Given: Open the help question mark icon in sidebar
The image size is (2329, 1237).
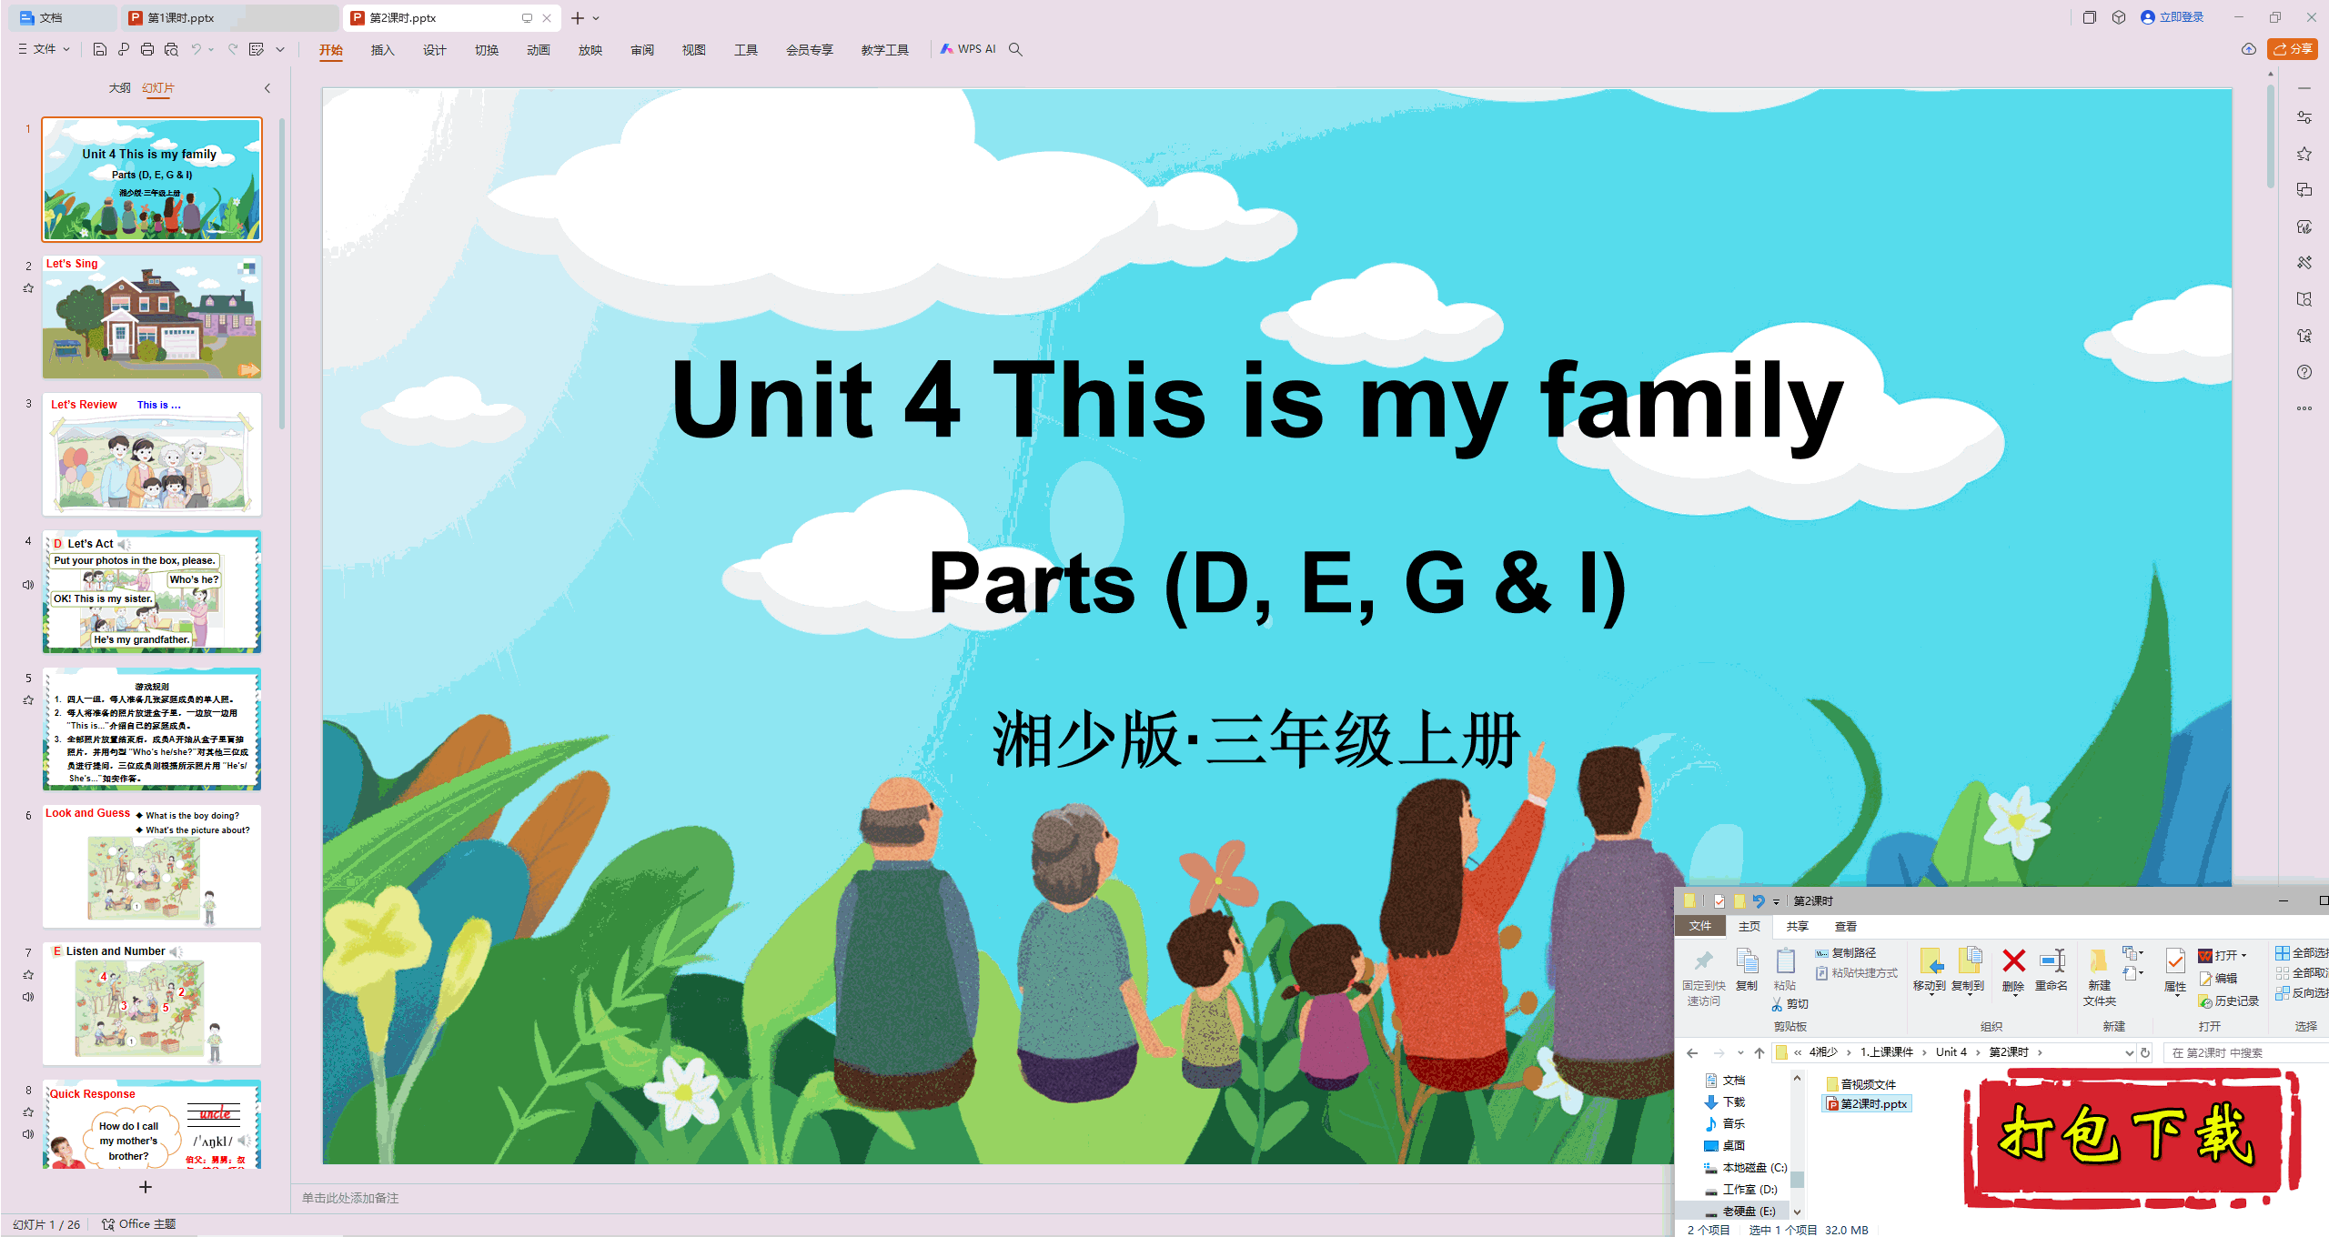Looking at the screenshot, I should [2304, 372].
